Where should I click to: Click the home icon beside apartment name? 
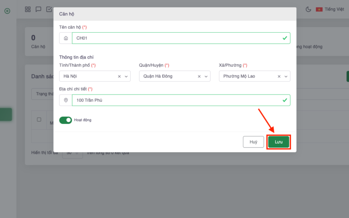(66, 38)
